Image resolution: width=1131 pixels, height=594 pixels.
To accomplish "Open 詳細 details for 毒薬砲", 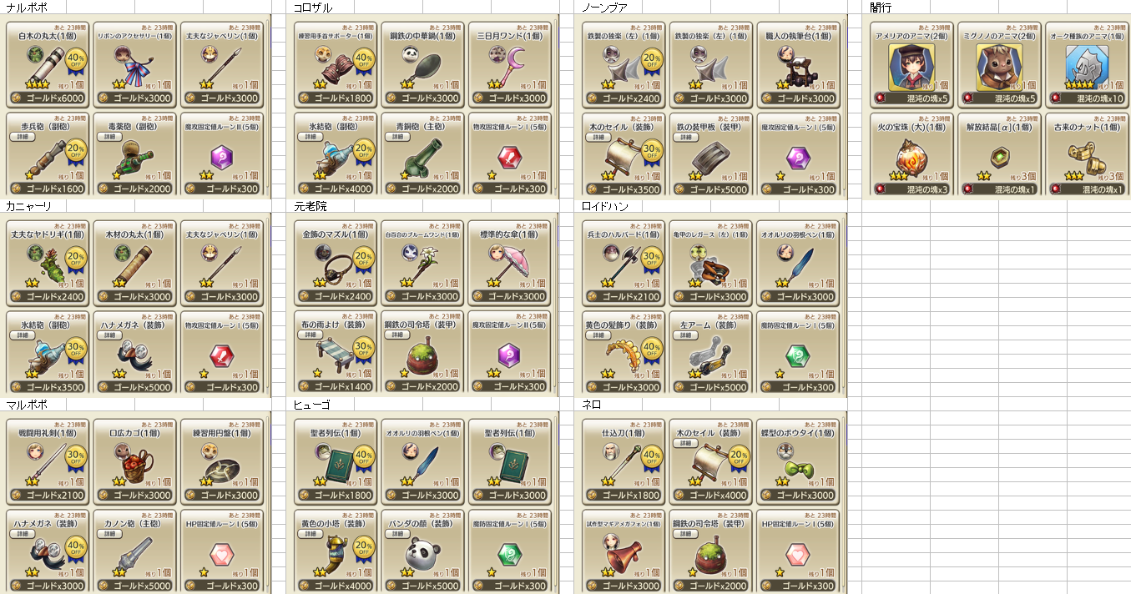I will (x=109, y=137).
